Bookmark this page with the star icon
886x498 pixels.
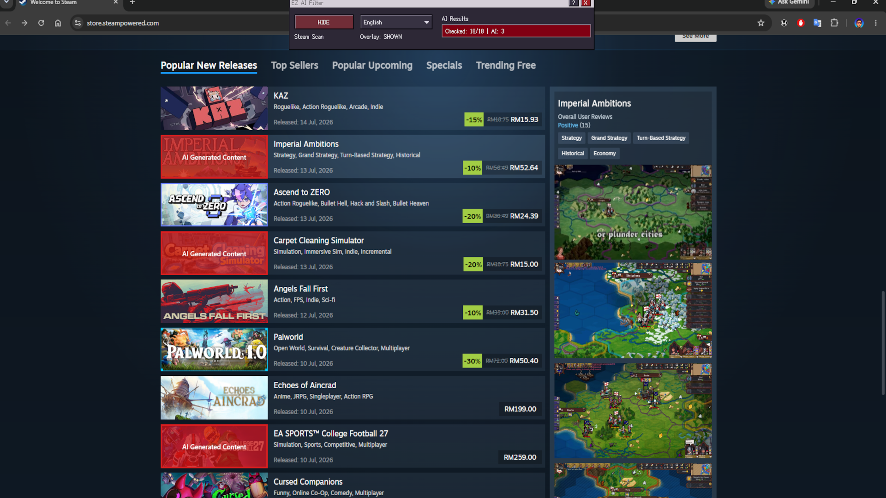[761, 23]
